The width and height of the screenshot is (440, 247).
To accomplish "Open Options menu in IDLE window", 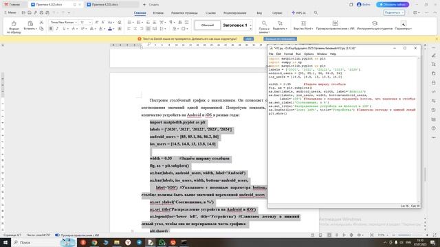I will [x=309, y=54].
